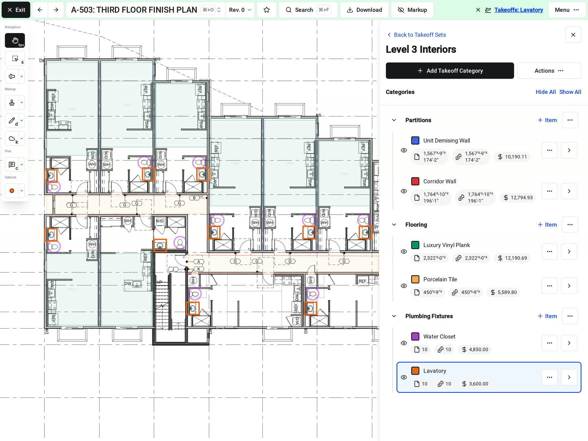Collapse the Flooring category
This screenshot has width=588, height=441.
394,225
